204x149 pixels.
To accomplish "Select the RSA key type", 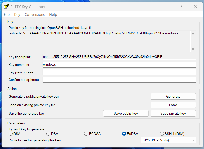I will pos(11,134).
